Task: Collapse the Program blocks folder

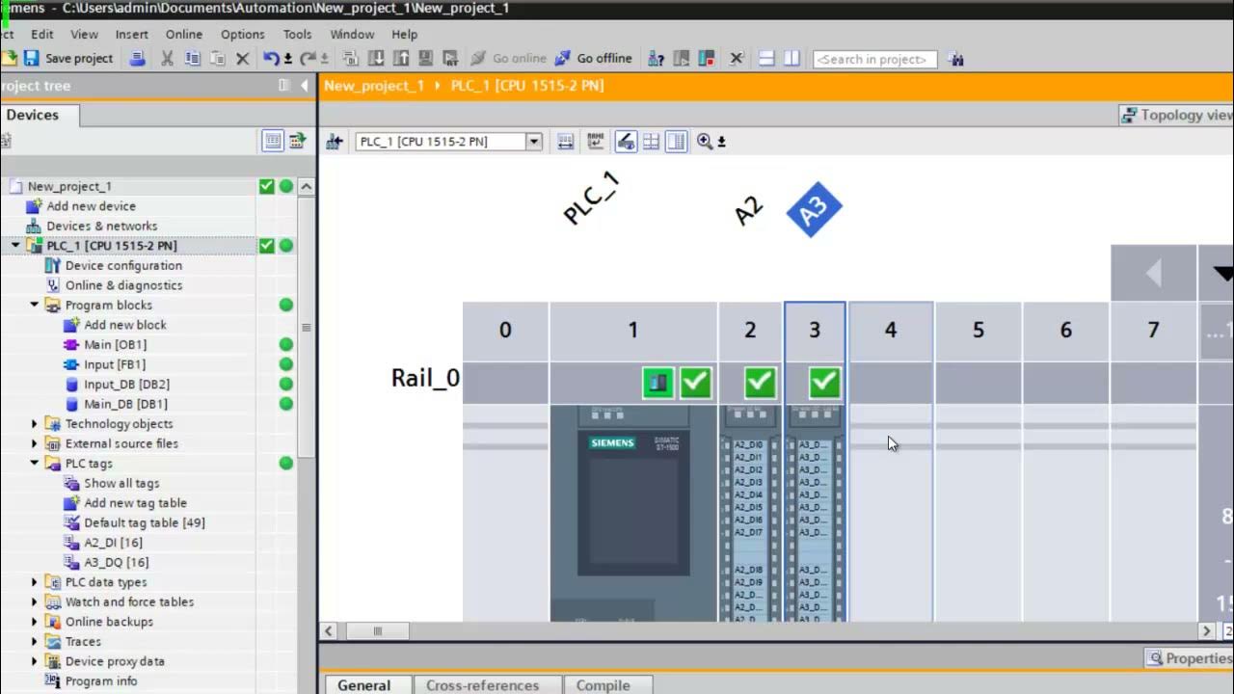Action: point(34,305)
